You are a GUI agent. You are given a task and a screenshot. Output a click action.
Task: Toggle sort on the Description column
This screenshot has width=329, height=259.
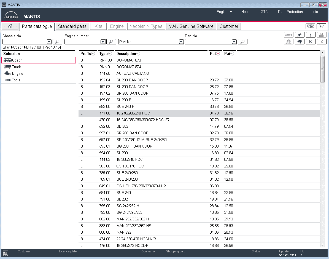(x=138, y=54)
